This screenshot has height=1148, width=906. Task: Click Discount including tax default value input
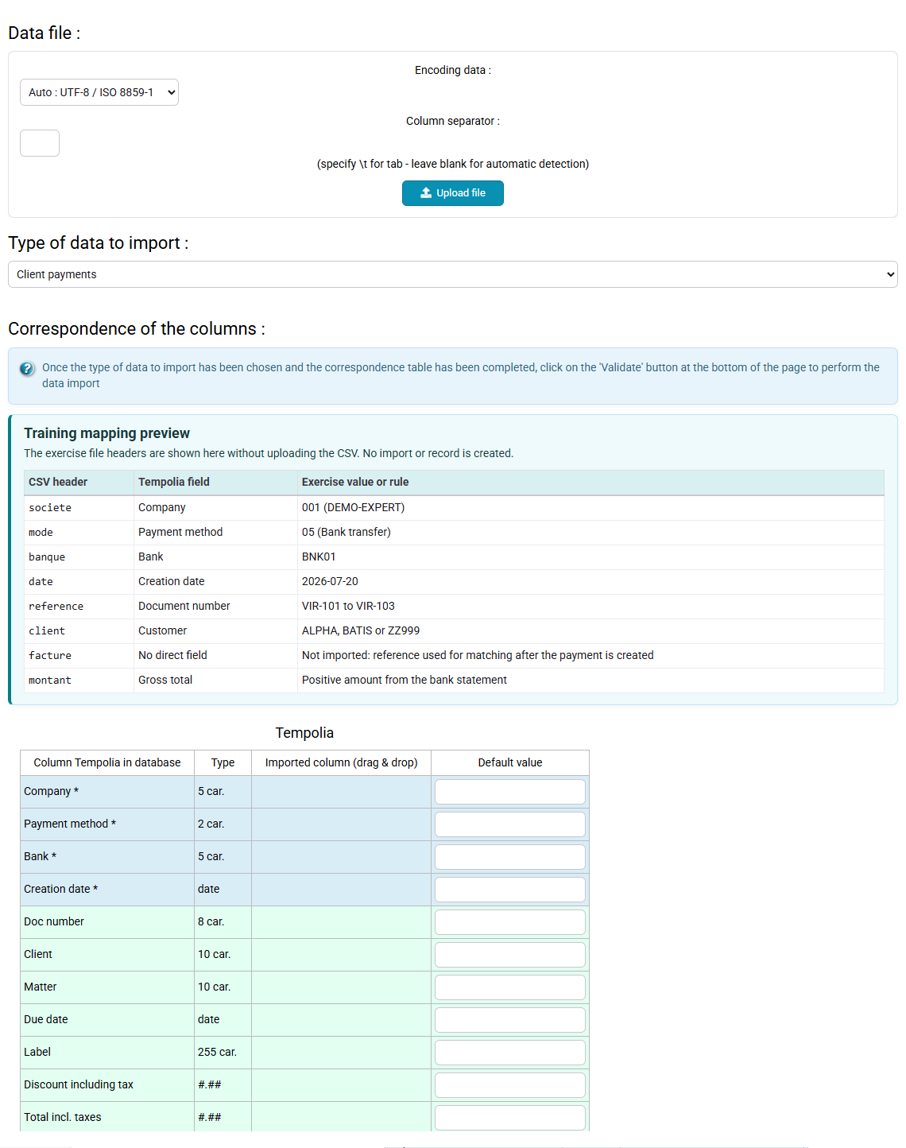click(510, 1085)
